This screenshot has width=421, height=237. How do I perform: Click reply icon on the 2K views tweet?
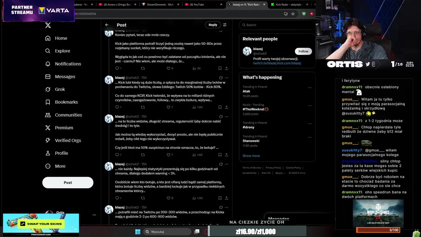117,68
